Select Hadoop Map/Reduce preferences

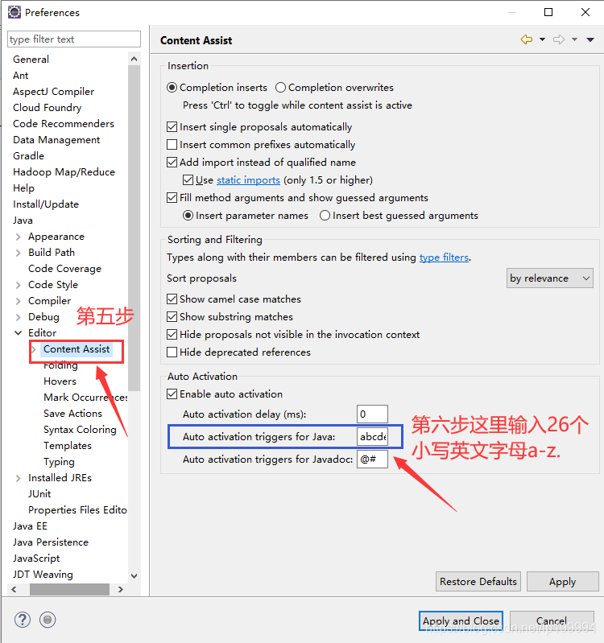point(64,172)
